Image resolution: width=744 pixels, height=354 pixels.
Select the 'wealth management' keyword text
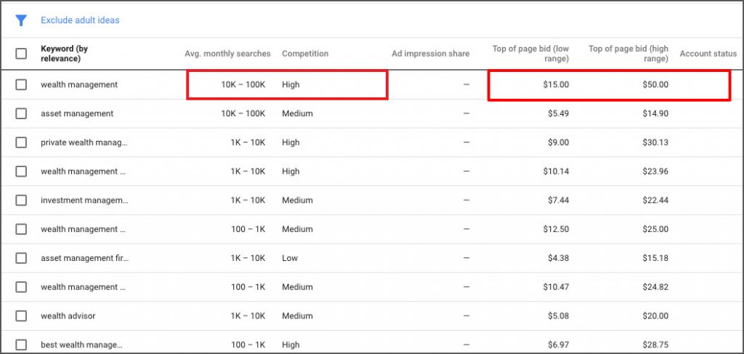(x=79, y=84)
